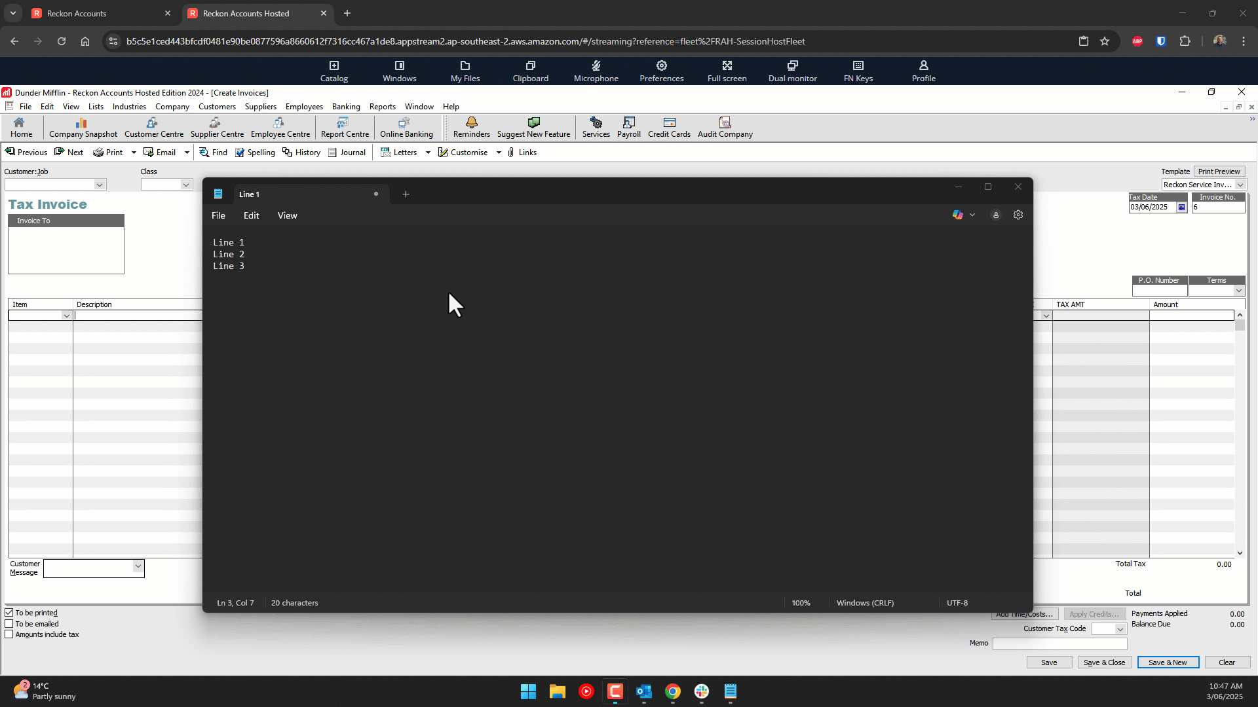The width and height of the screenshot is (1258, 707).
Task: Open Copilot icon in Notepad
Action: pos(958,215)
